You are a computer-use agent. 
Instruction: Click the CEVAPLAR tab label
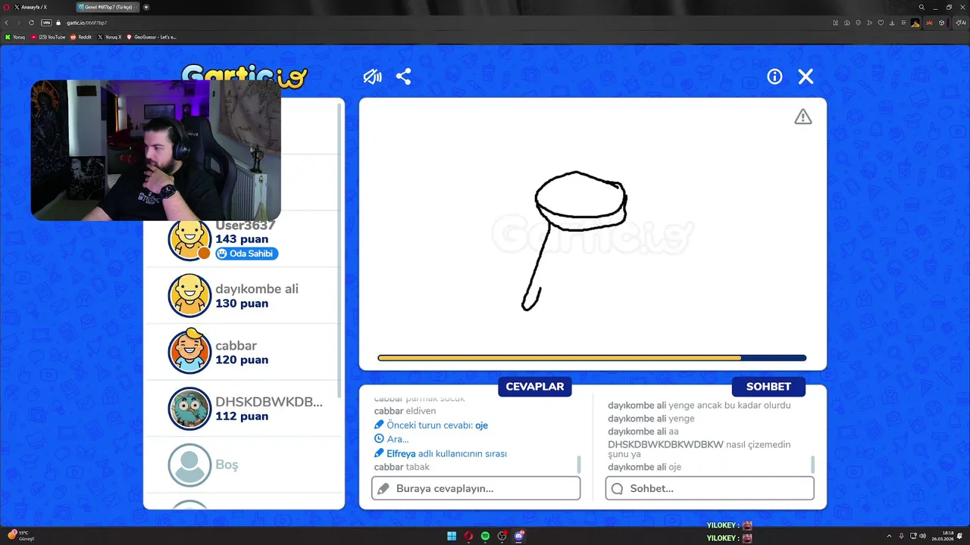(535, 387)
